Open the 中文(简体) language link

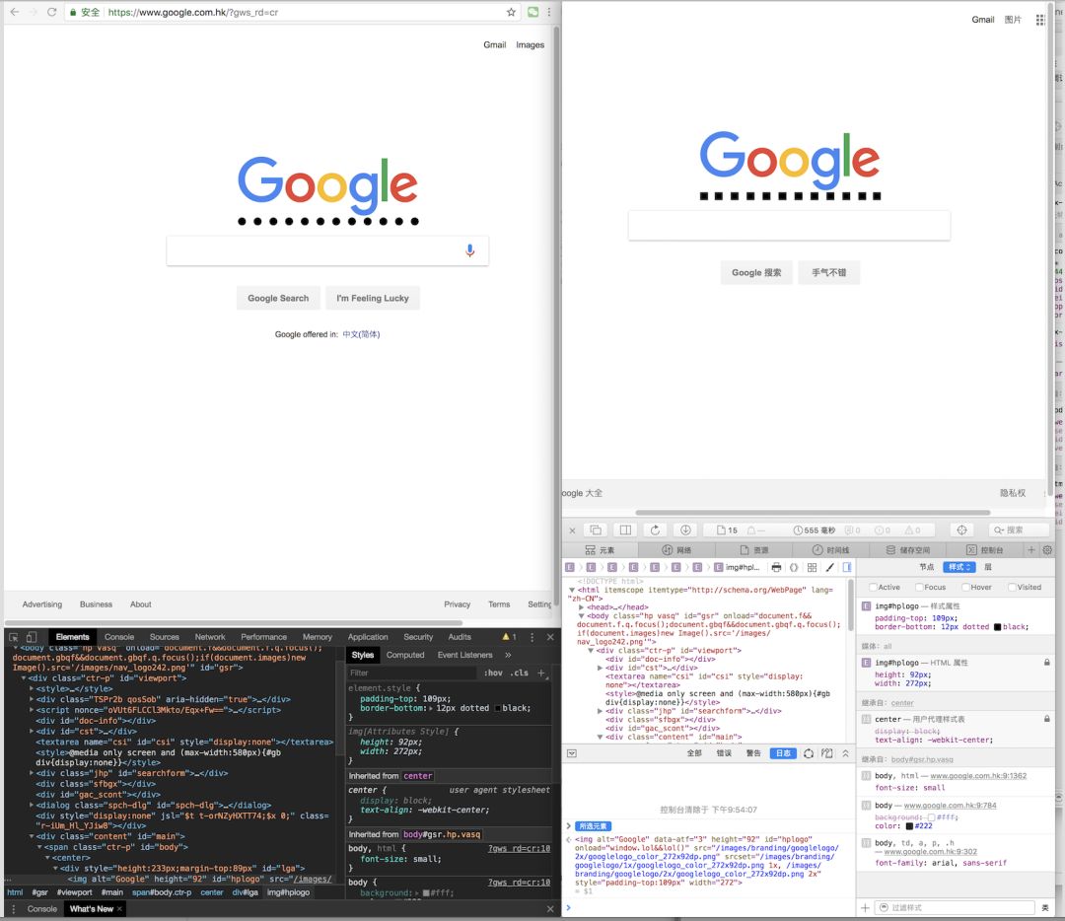(361, 335)
